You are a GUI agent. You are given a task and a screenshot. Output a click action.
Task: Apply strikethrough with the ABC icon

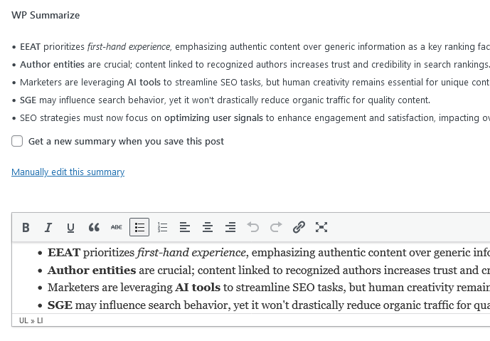click(x=117, y=227)
